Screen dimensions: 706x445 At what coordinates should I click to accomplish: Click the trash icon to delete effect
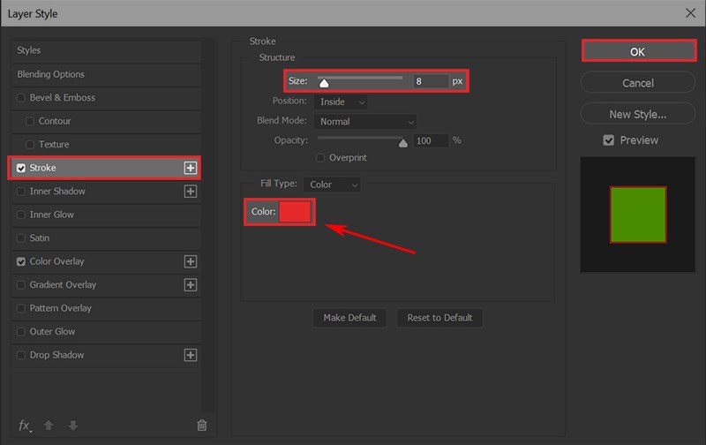(201, 425)
